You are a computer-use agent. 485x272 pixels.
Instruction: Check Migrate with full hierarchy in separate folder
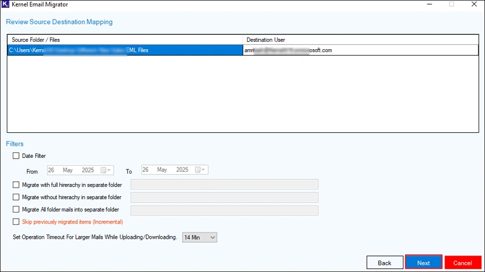coord(16,185)
